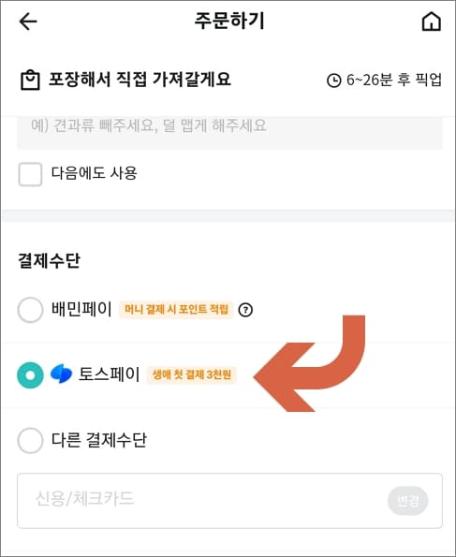Tap the 생애 첫 결제 3천원 badge
The width and height of the screenshot is (456, 557).
pos(192,375)
